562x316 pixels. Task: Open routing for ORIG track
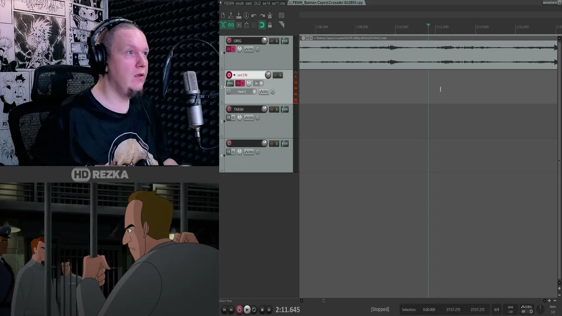click(285, 41)
